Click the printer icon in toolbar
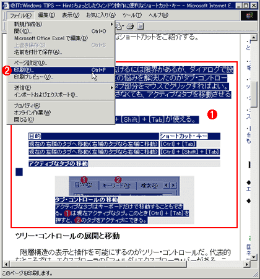Image resolution: width=260 pixels, height=279 pixels. click(x=130, y=26)
